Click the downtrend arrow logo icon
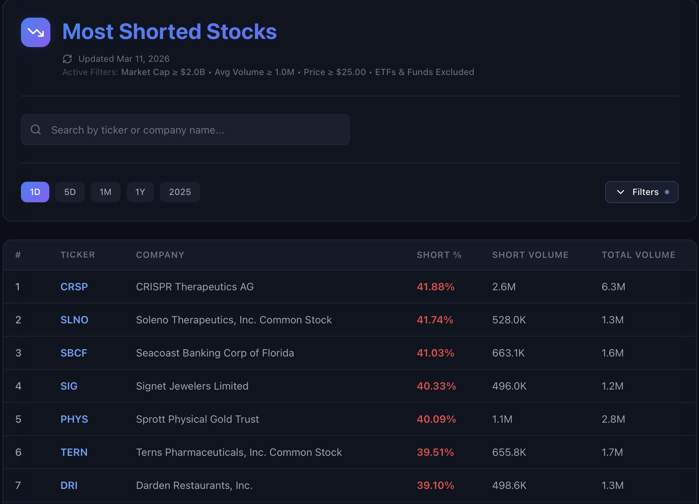The height and width of the screenshot is (504, 699). point(36,32)
